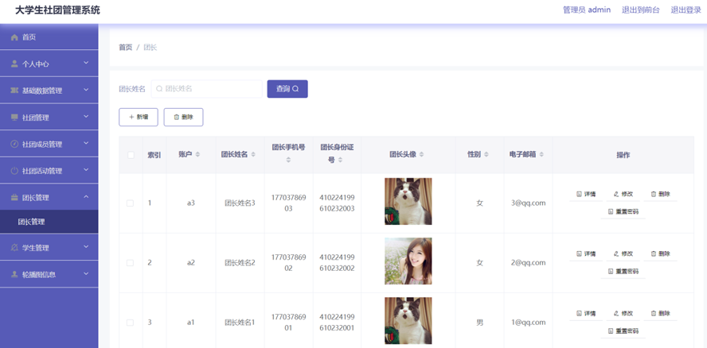Click the user icon beside 轮播图信息
This screenshot has width=707, height=348.
14,274
